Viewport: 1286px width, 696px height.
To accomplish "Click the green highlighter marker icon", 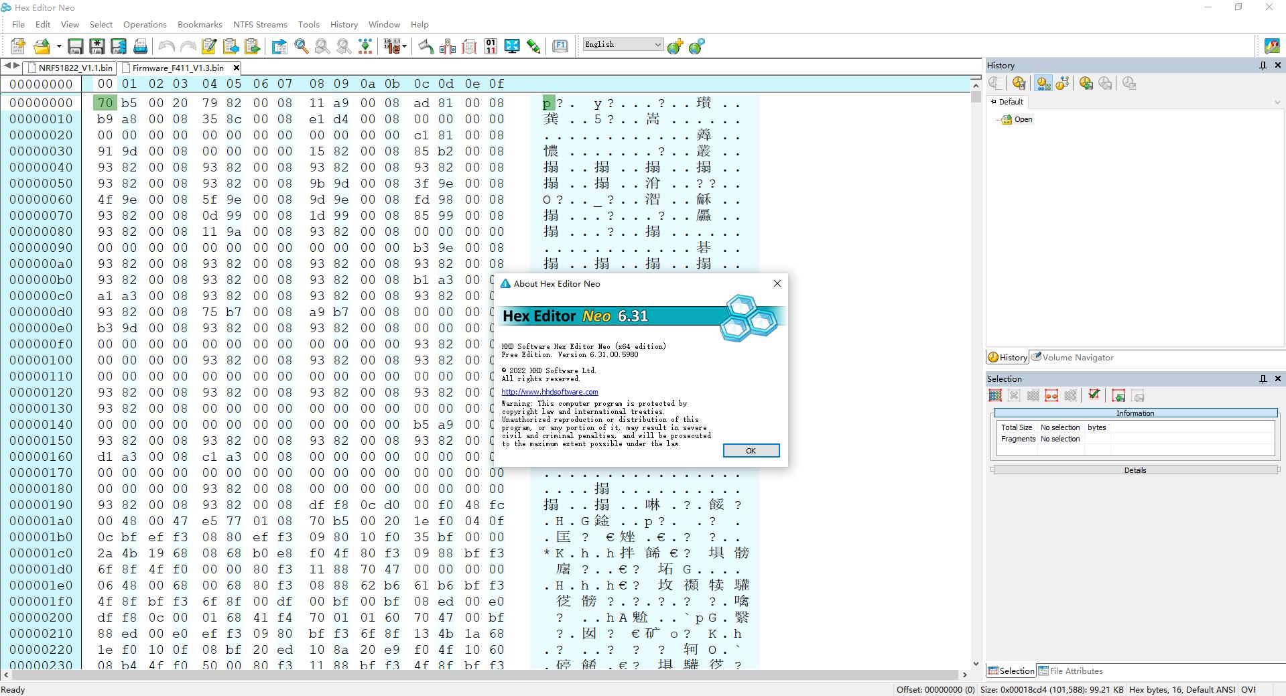I will pyautogui.click(x=533, y=46).
